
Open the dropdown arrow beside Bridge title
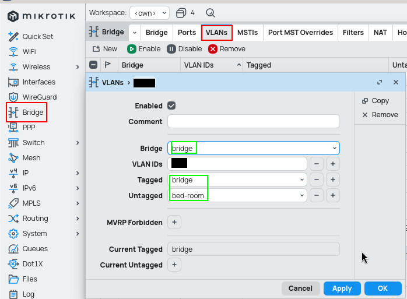tap(135, 33)
